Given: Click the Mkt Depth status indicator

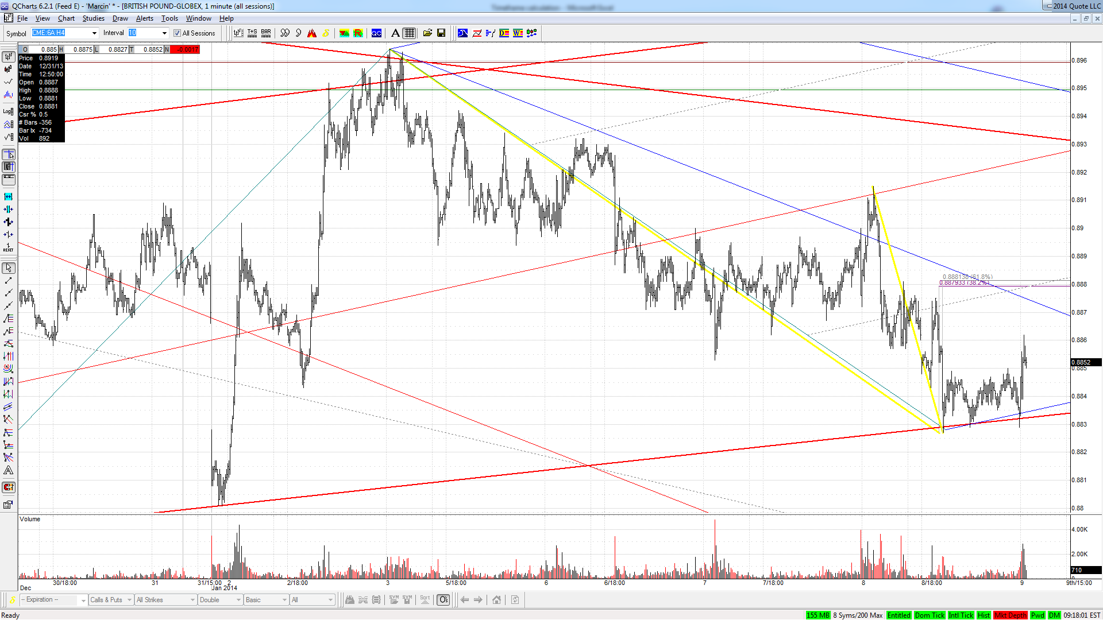Looking at the screenshot, I should coord(1011,615).
